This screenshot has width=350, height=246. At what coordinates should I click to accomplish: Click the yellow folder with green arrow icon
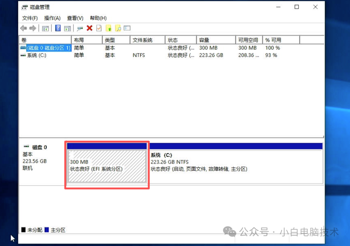coord(109,28)
